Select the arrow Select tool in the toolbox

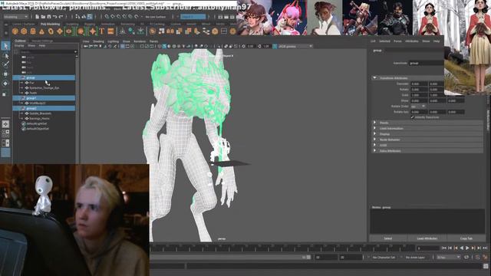pyautogui.click(x=5, y=46)
